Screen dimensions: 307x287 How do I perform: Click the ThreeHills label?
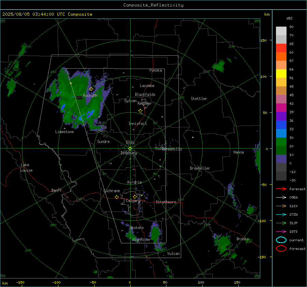pos(172,149)
